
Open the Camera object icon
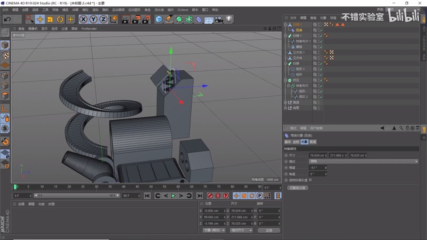(219, 19)
